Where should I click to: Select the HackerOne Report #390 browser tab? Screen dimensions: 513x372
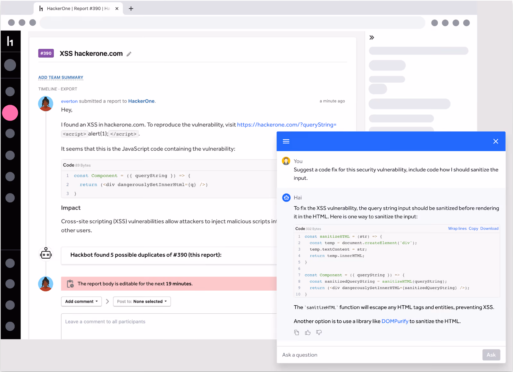coord(78,9)
